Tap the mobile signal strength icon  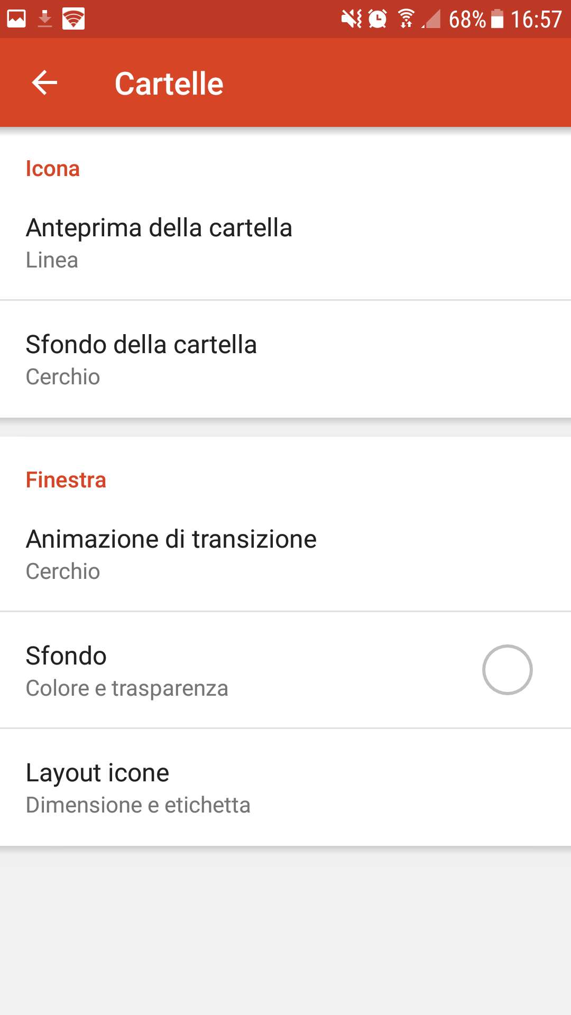pos(432,19)
